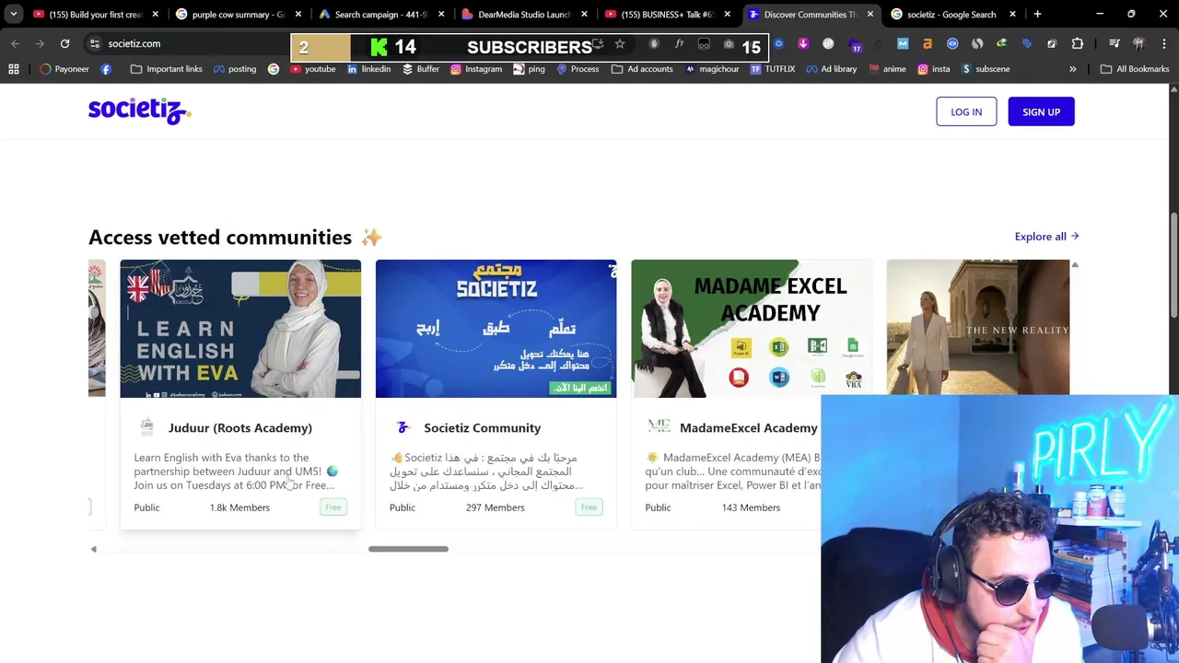Click the Free badge on Societiz Community card
The image size is (1179, 663).
[x=589, y=507]
